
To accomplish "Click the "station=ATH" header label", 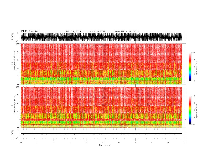I will [97, 31].
